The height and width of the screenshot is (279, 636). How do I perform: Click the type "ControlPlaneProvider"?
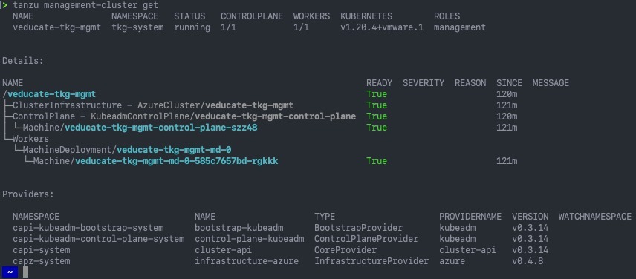pos(366,239)
